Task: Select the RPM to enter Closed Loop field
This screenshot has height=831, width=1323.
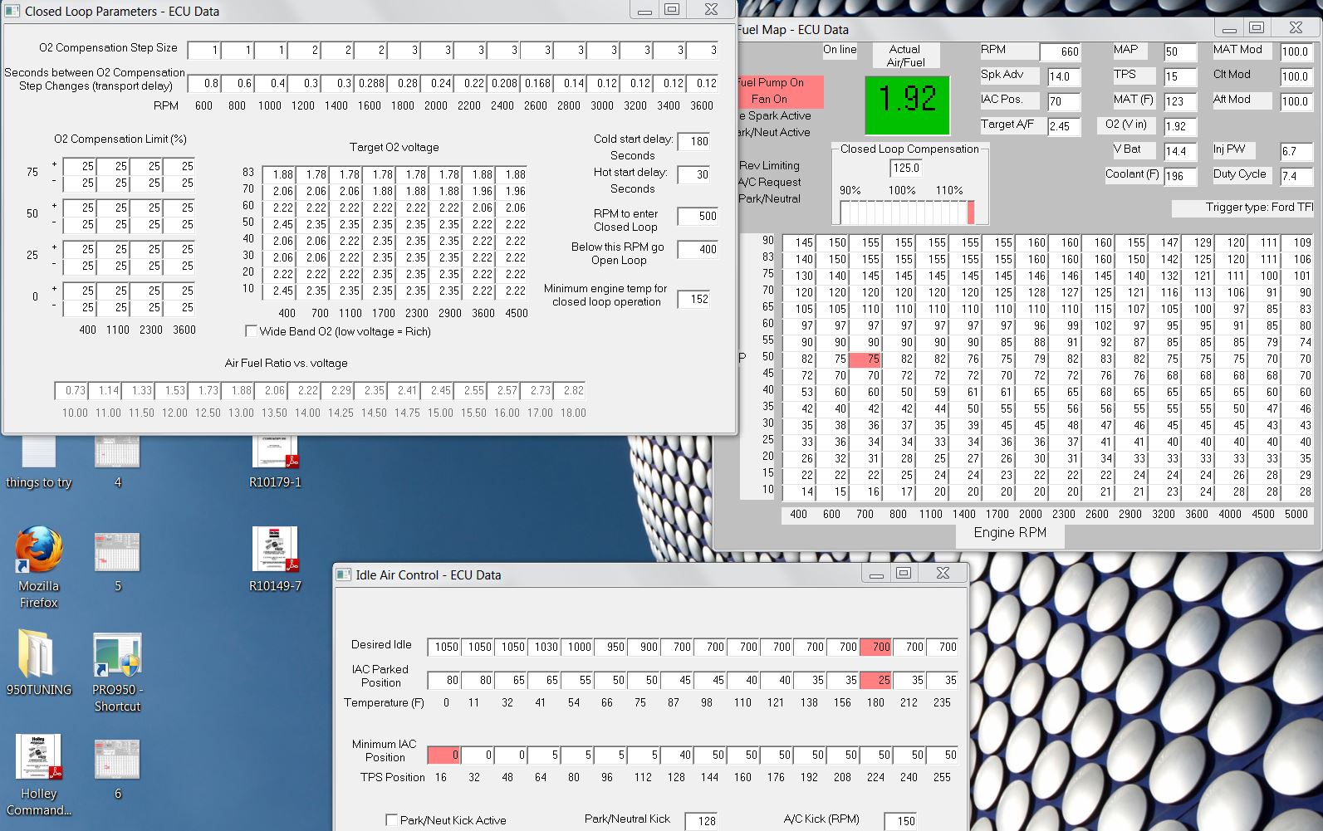Action: (x=698, y=216)
